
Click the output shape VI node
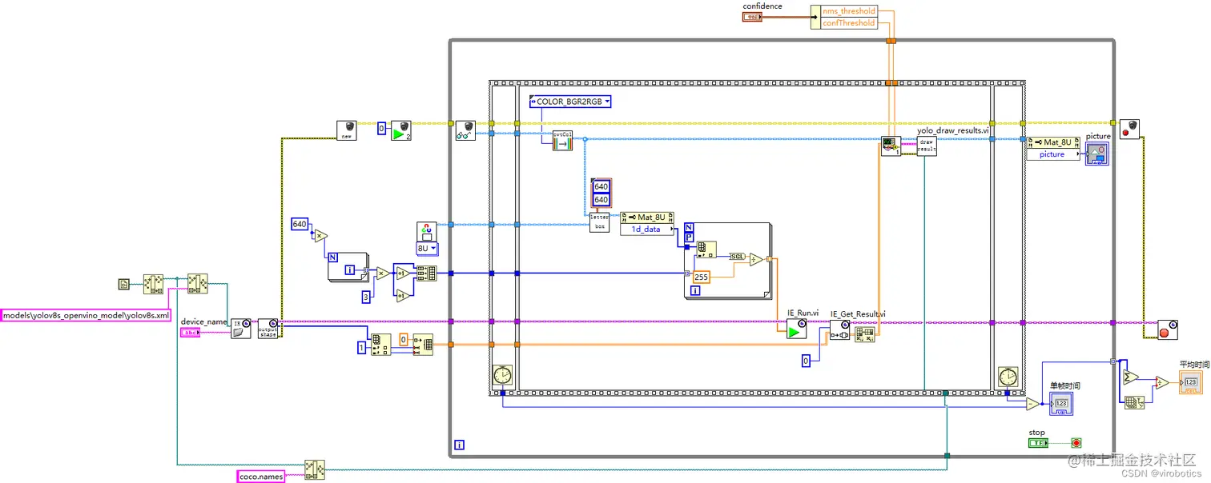(x=268, y=329)
